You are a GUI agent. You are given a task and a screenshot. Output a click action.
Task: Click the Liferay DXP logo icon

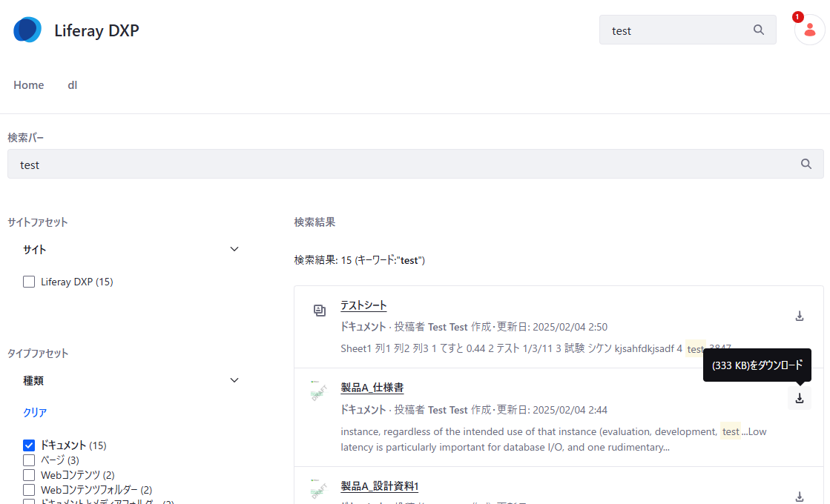(27, 30)
